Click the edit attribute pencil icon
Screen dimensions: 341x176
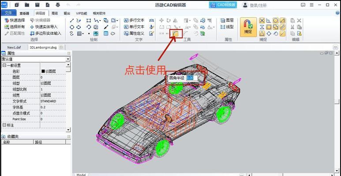point(152,33)
